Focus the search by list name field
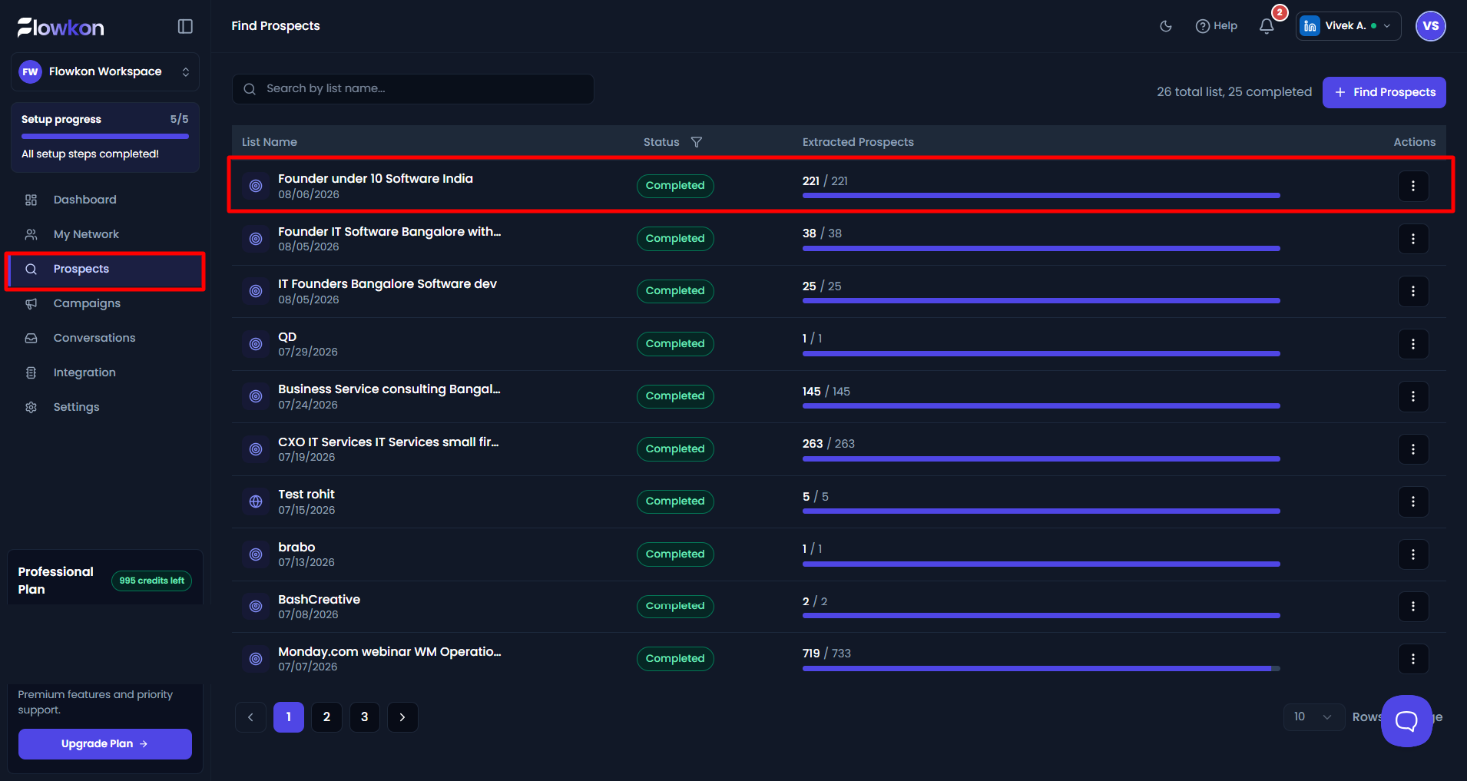 point(413,89)
